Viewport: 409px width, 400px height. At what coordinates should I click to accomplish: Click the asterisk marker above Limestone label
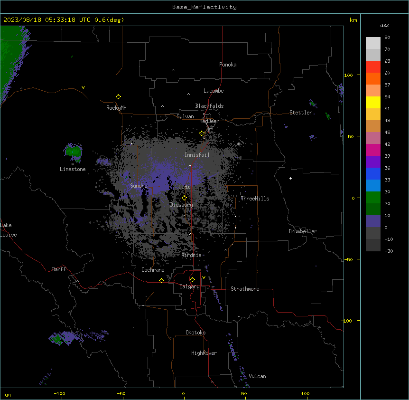point(73,164)
